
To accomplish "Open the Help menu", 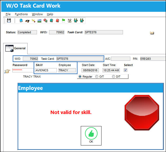I will (50, 14).
